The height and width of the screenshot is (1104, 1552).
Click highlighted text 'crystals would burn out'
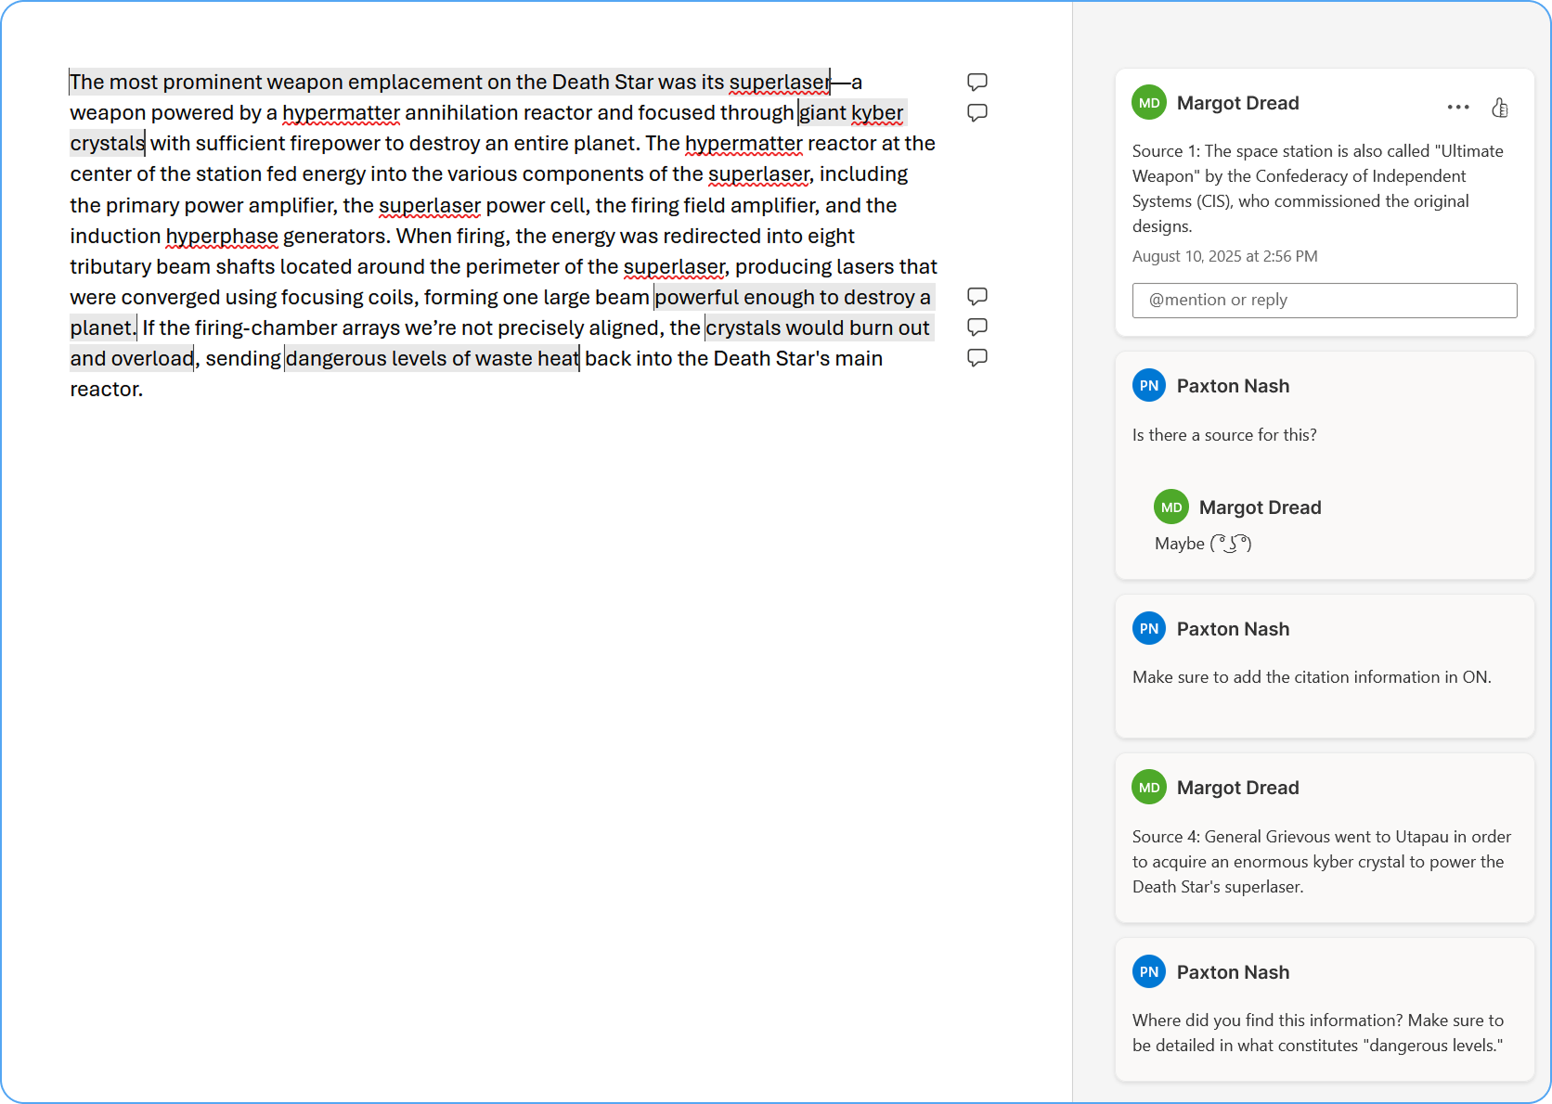818,327
